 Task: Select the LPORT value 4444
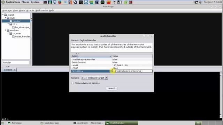tap(115, 68)
